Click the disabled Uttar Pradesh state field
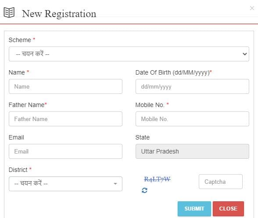The width and height of the screenshot is (258, 218). click(x=192, y=151)
